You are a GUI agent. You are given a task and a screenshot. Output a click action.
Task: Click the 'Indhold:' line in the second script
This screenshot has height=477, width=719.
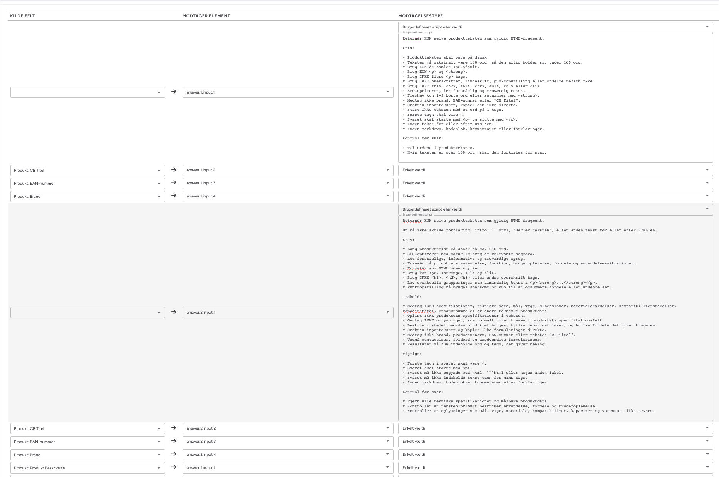412,297
